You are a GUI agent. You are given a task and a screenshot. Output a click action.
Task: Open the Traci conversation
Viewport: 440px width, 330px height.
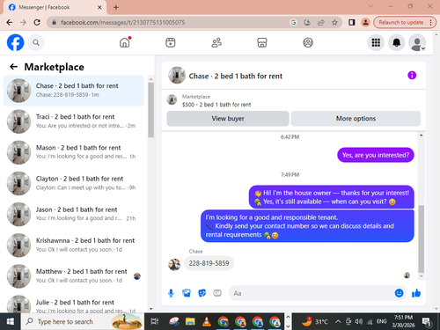click(74, 121)
